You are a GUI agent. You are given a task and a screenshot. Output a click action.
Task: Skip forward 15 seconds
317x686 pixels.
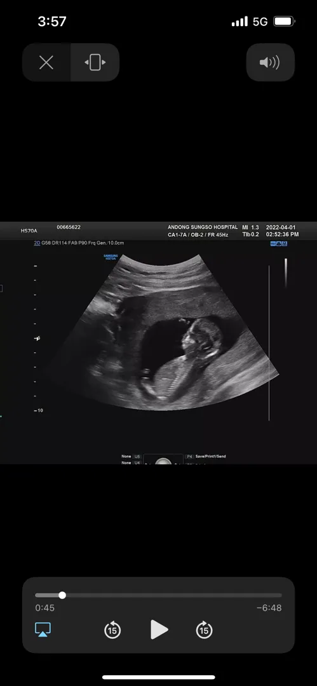tap(204, 629)
